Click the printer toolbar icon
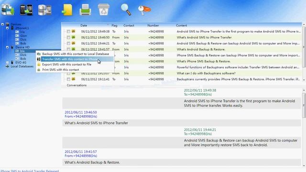 click(85, 10)
